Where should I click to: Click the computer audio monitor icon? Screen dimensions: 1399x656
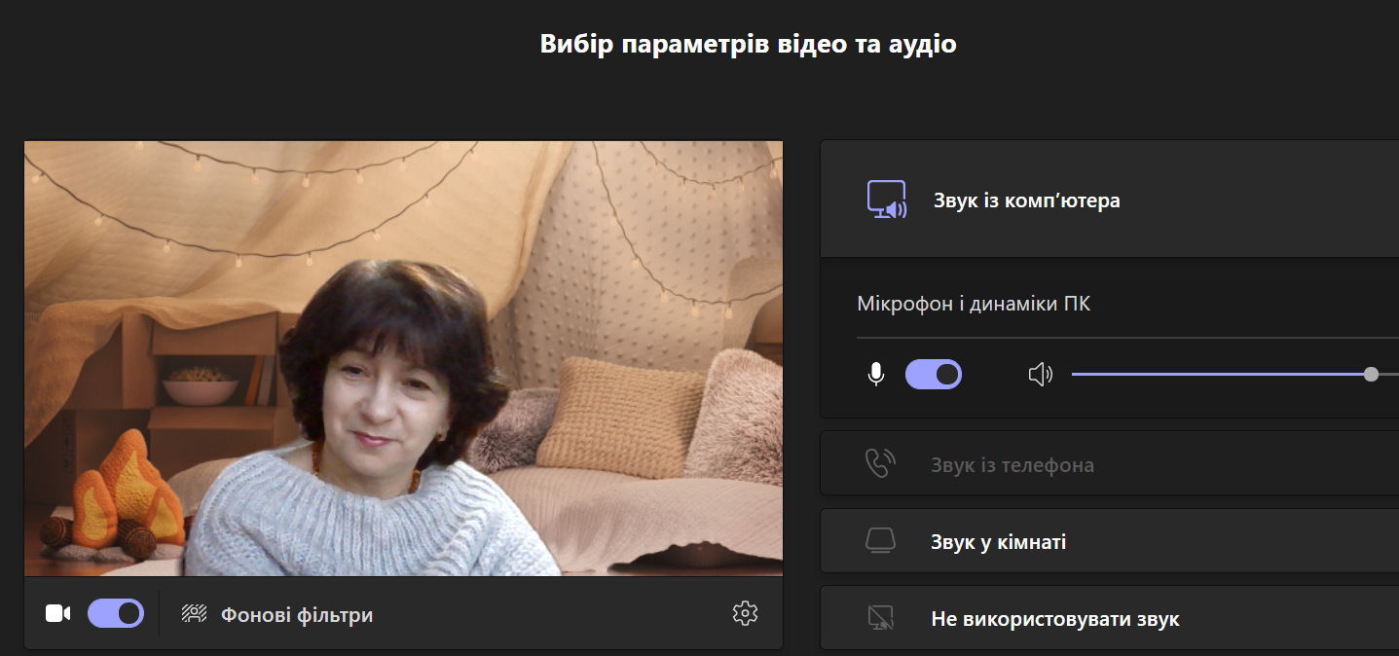[887, 200]
